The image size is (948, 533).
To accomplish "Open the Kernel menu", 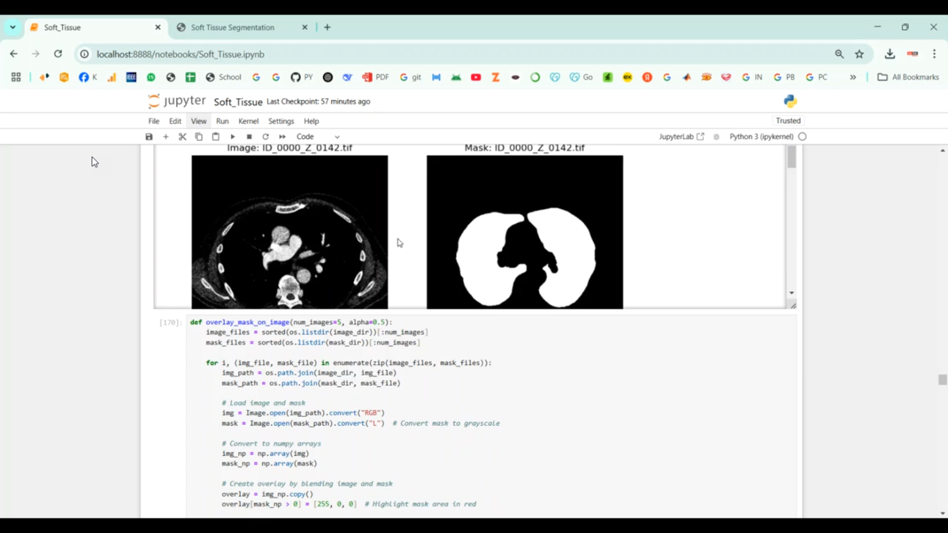I will (248, 121).
